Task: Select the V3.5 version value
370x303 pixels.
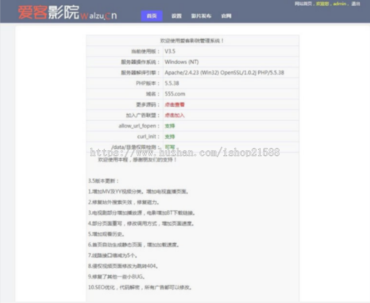Action: pos(170,51)
